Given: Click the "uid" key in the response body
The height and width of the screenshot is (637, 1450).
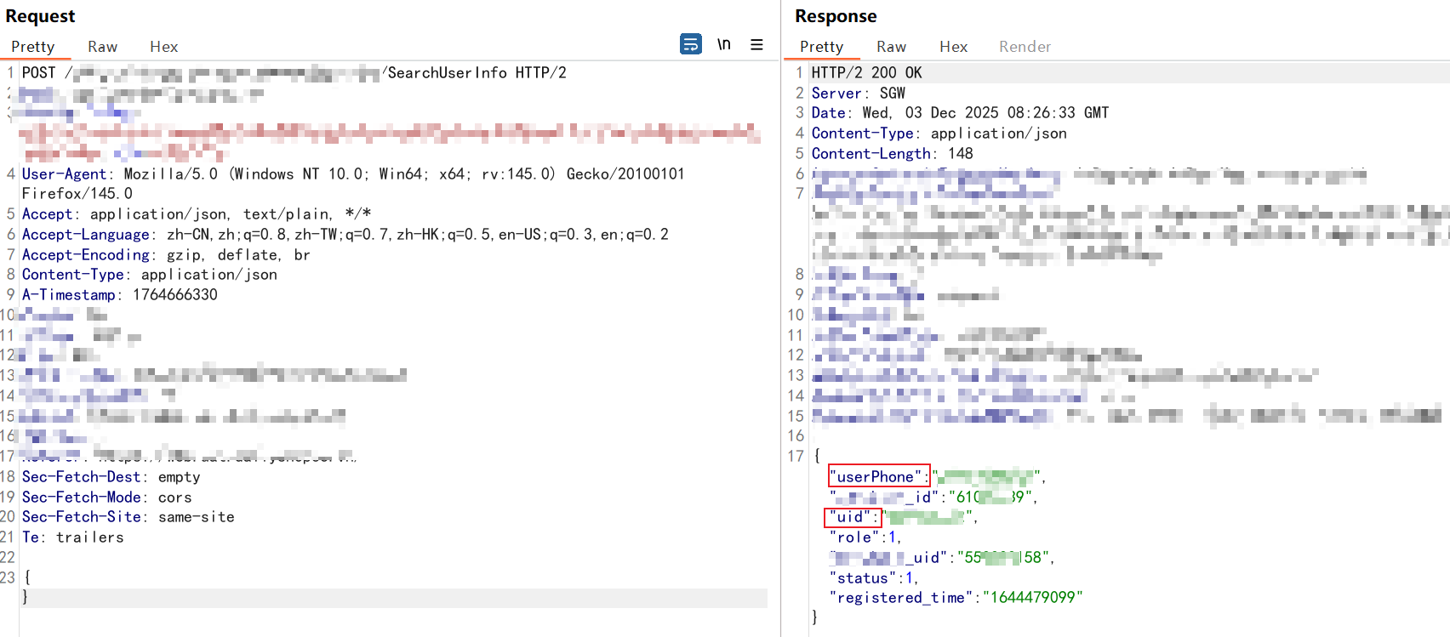Looking at the screenshot, I should (853, 517).
